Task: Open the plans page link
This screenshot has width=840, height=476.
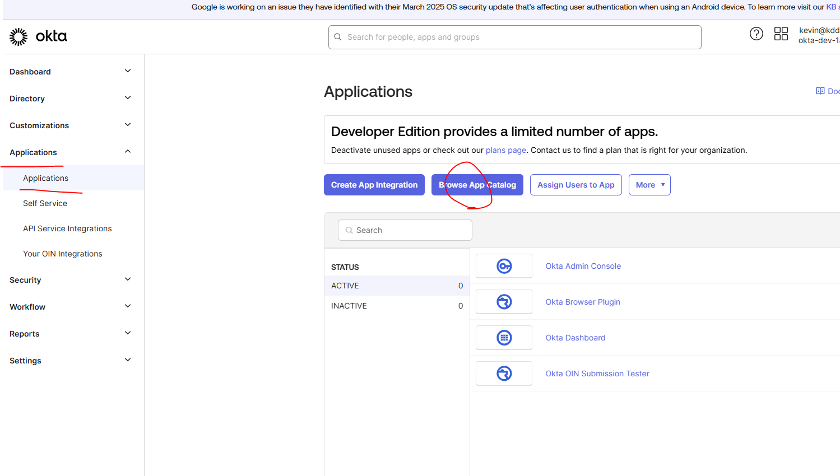Action: click(x=506, y=150)
